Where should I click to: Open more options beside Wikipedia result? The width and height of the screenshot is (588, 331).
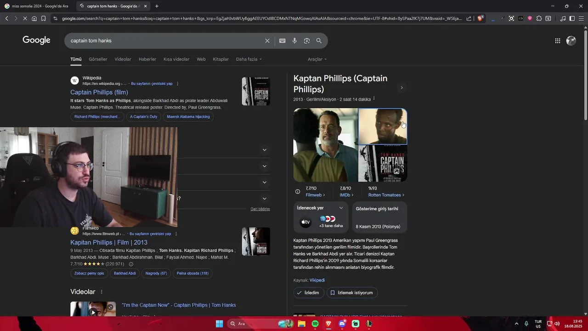178,84
